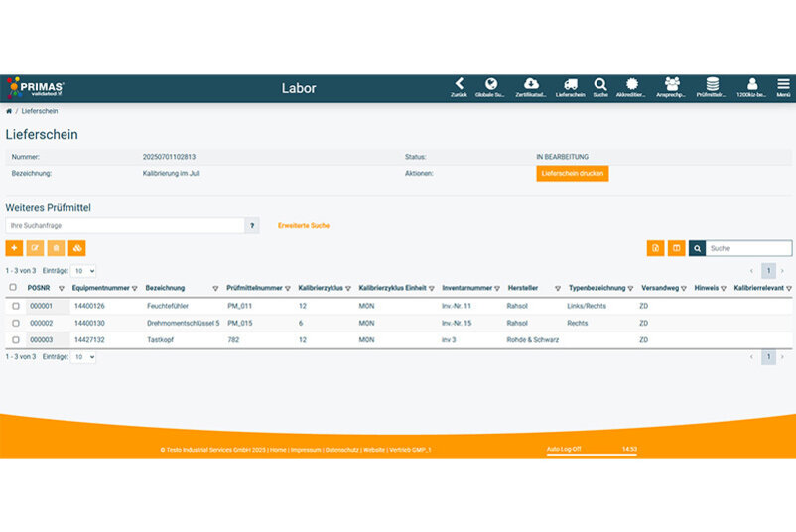
Task: Click the orange plus add button
Action: click(x=14, y=248)
